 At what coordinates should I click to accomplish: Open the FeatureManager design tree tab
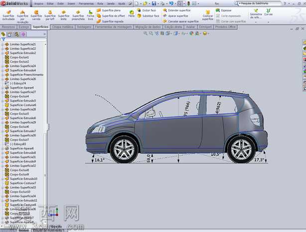pos(3,34)
